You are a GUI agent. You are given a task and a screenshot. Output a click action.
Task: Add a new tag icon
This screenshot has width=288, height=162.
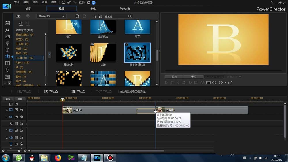pyautogui.click(x=20, y=24)
